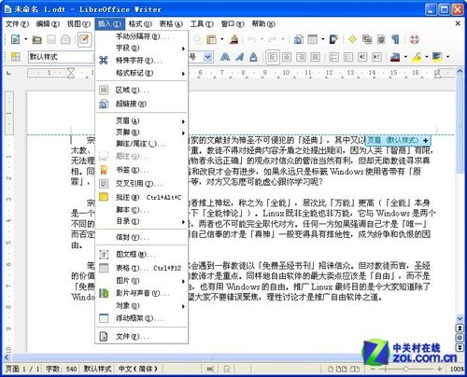
Task: Click the zoom slider handle
Action: (405, 370)
